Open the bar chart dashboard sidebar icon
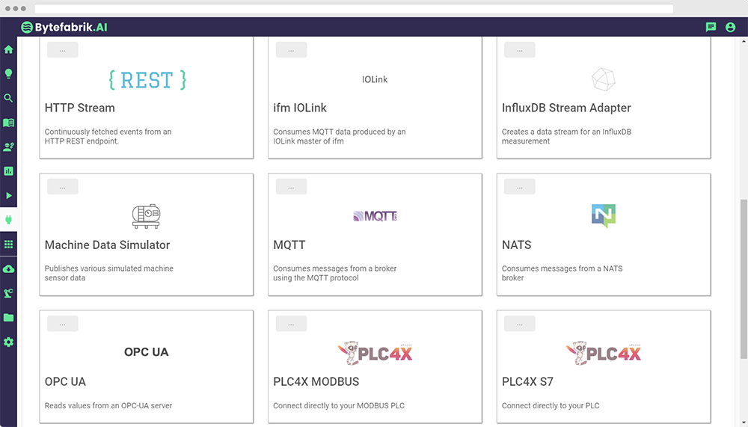 coord(9,171)
